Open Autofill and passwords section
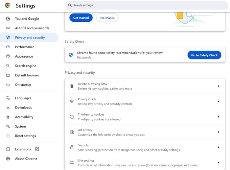 (32, 28)
